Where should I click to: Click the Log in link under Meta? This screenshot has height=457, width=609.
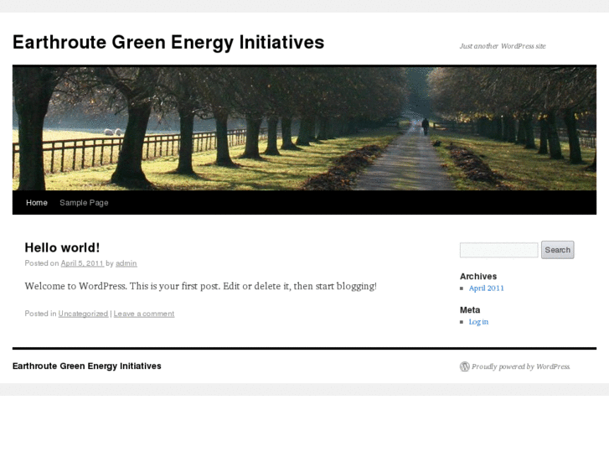(x=478, y=322)
